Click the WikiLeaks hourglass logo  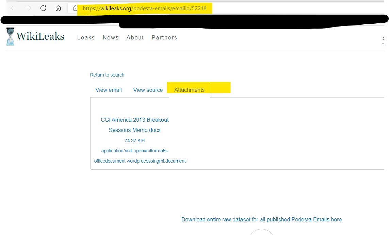10,36
